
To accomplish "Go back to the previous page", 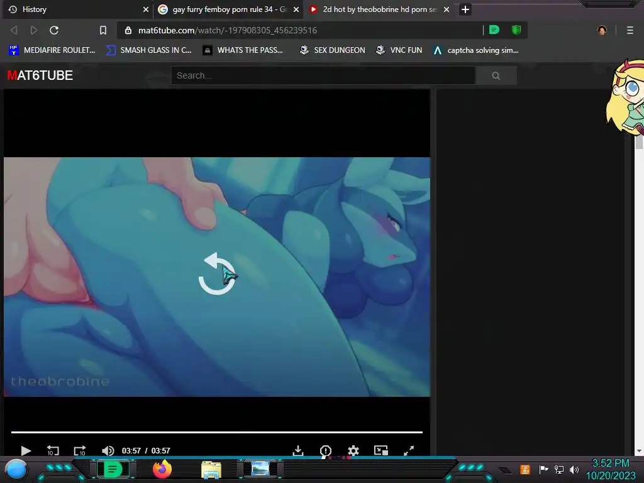I will point(14,30).
